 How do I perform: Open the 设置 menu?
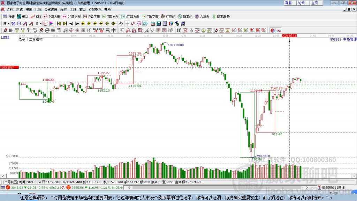(63, 9)
